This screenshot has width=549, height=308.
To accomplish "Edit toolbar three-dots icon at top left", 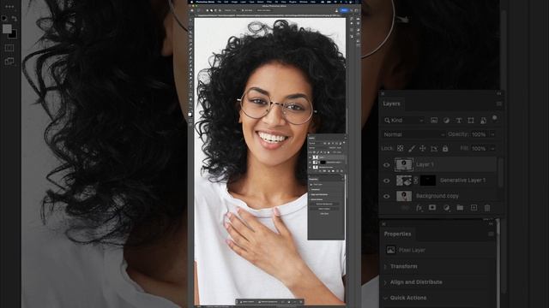I will (9, 7).
